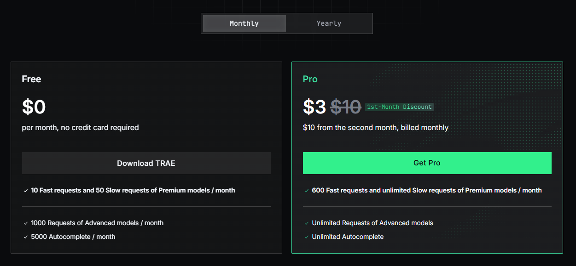Viewport: 576px width, 266px height.
Task: Click green checkmark beside Unlimited Requests of Advanced models
Action: [x=307, y=223]
